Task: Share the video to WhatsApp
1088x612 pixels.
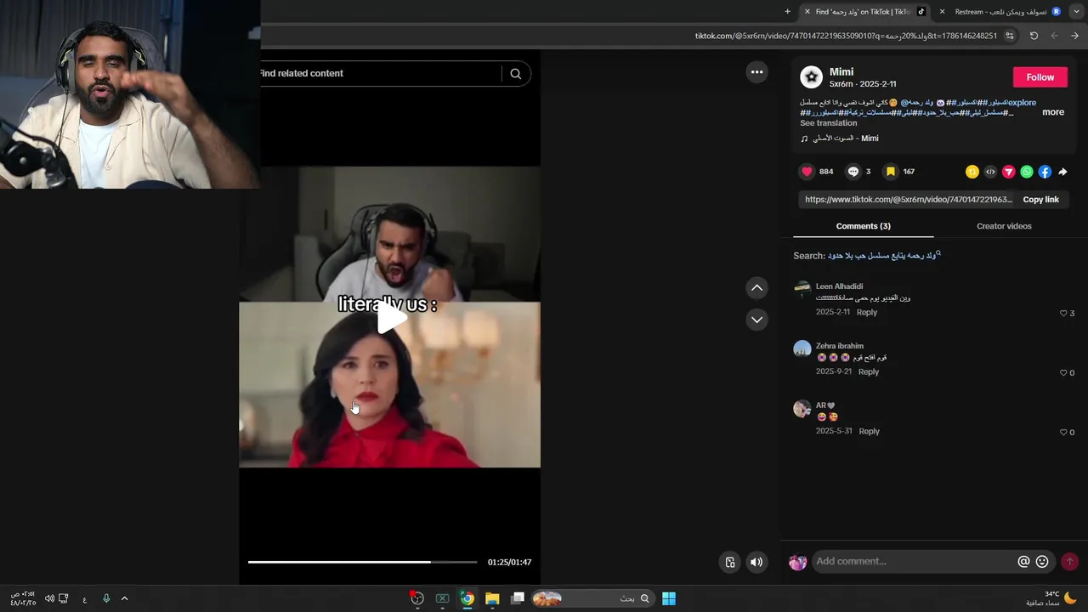Action: [1027, 172]
